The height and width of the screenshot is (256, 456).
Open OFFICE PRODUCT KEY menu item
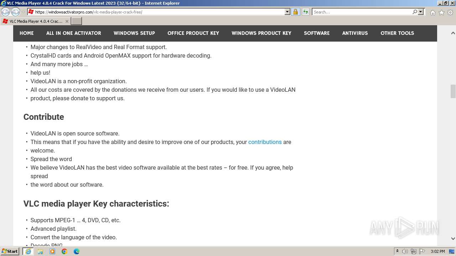193,33
